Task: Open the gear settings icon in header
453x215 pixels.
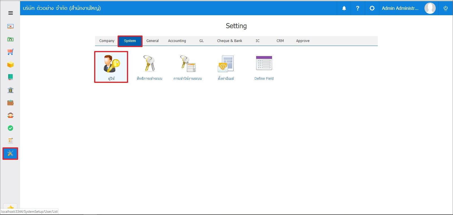Action: [x=372, y=8]
